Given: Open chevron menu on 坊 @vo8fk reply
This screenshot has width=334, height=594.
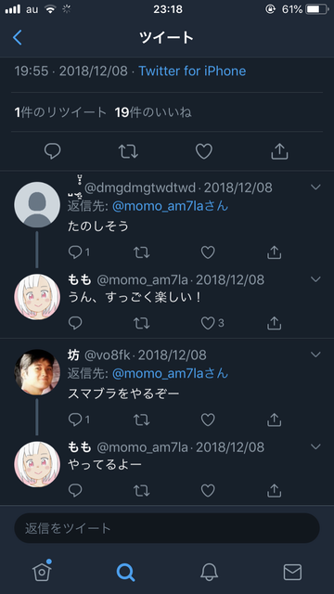Looking at the screenshot, I should [315, 355].
